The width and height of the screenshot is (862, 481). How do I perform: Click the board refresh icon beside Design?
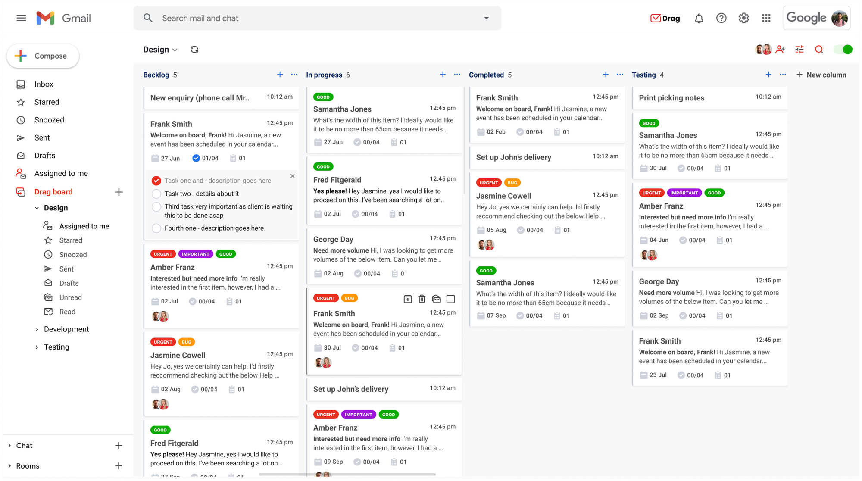[194, 50]
